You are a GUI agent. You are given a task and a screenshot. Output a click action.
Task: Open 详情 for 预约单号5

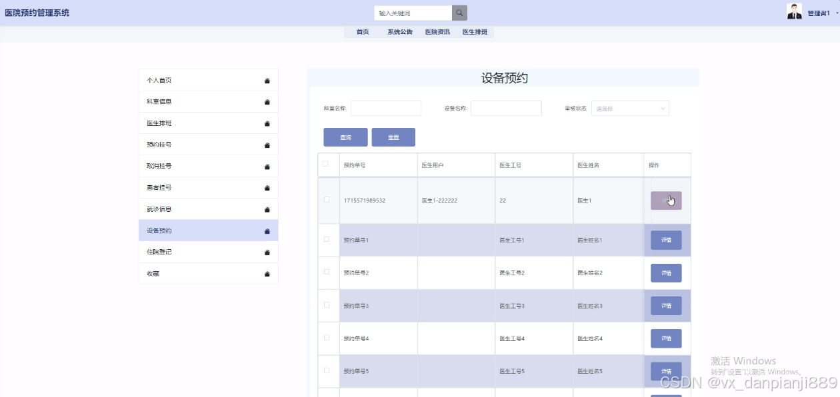666,371
